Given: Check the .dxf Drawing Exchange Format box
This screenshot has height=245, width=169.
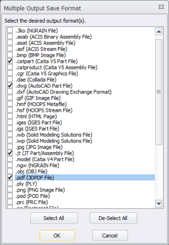Looking at the screenshot, I should coord(10,92).
